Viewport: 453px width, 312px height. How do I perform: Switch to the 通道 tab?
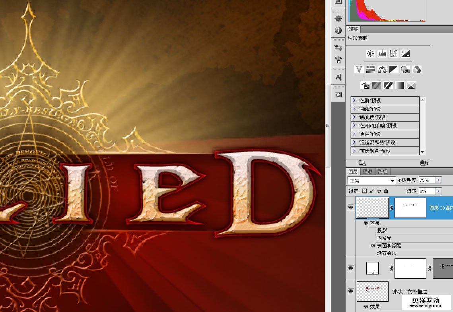click(x=367, y=172)
